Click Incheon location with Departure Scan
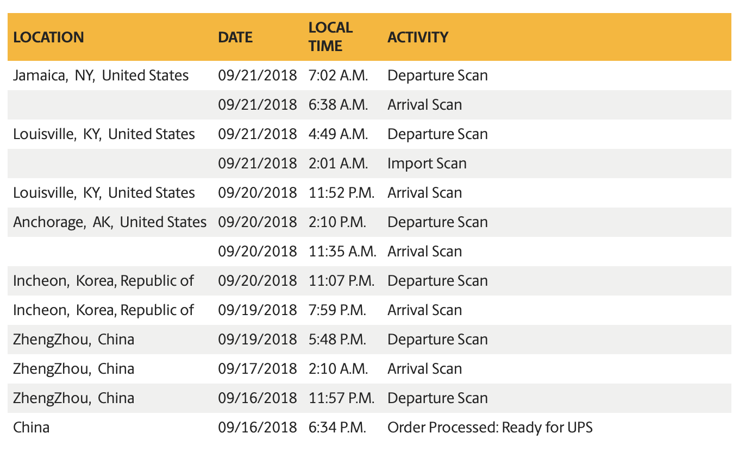The image size is (739, 452). coord(103,280)
